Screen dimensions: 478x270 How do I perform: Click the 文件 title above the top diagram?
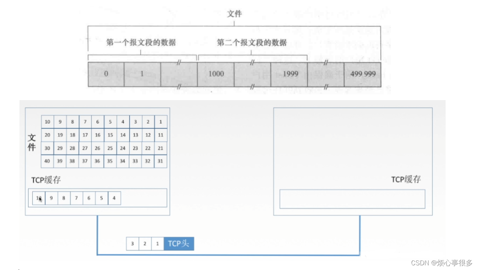click(x=234, y=14)
